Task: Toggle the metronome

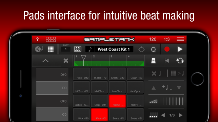Action: pos(153,61)
